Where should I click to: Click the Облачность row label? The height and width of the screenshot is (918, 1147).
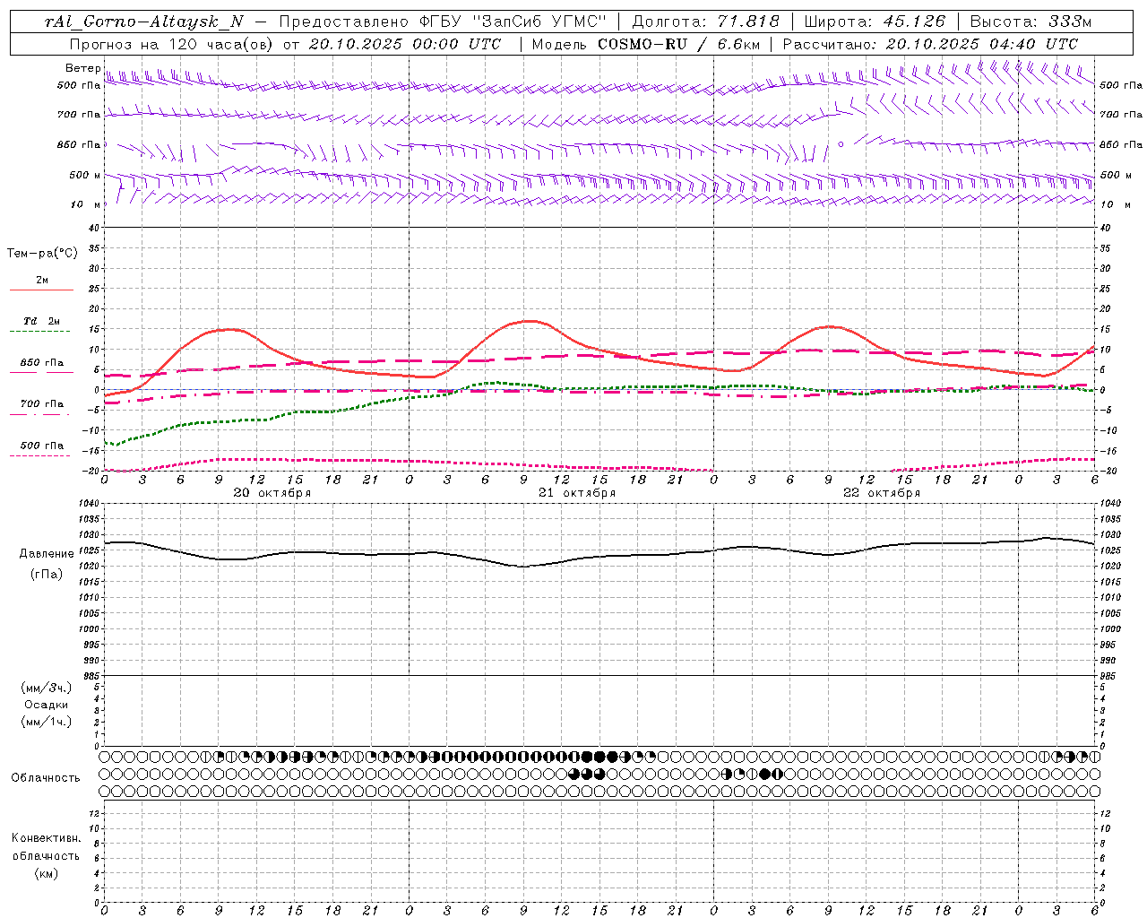(x=46, y=777)
